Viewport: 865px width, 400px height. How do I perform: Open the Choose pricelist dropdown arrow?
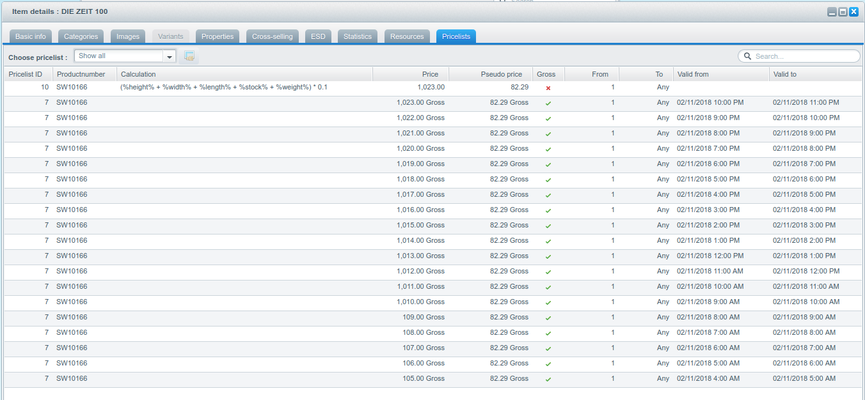click(x=170, y=56)
